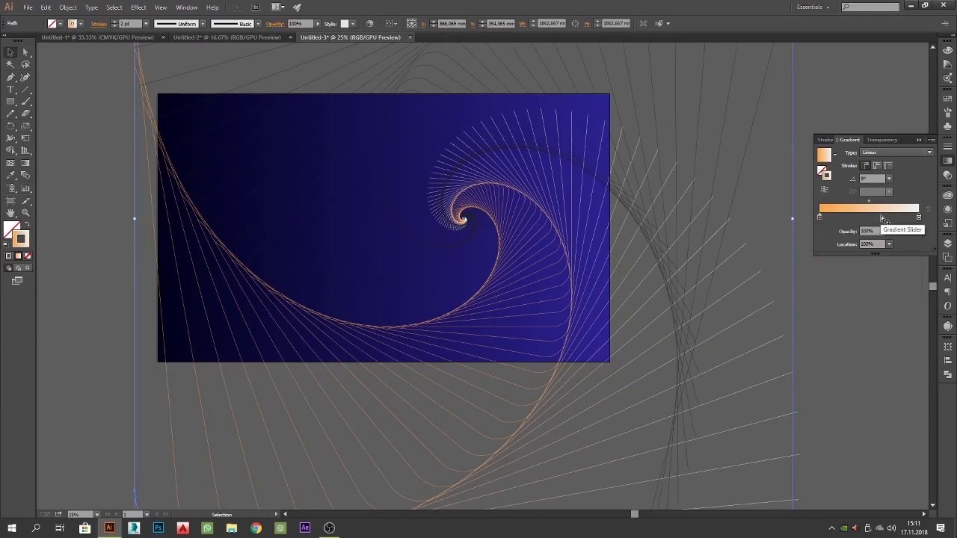Open the gradient Type dropdown showing Linear

(x=896, y=152)
